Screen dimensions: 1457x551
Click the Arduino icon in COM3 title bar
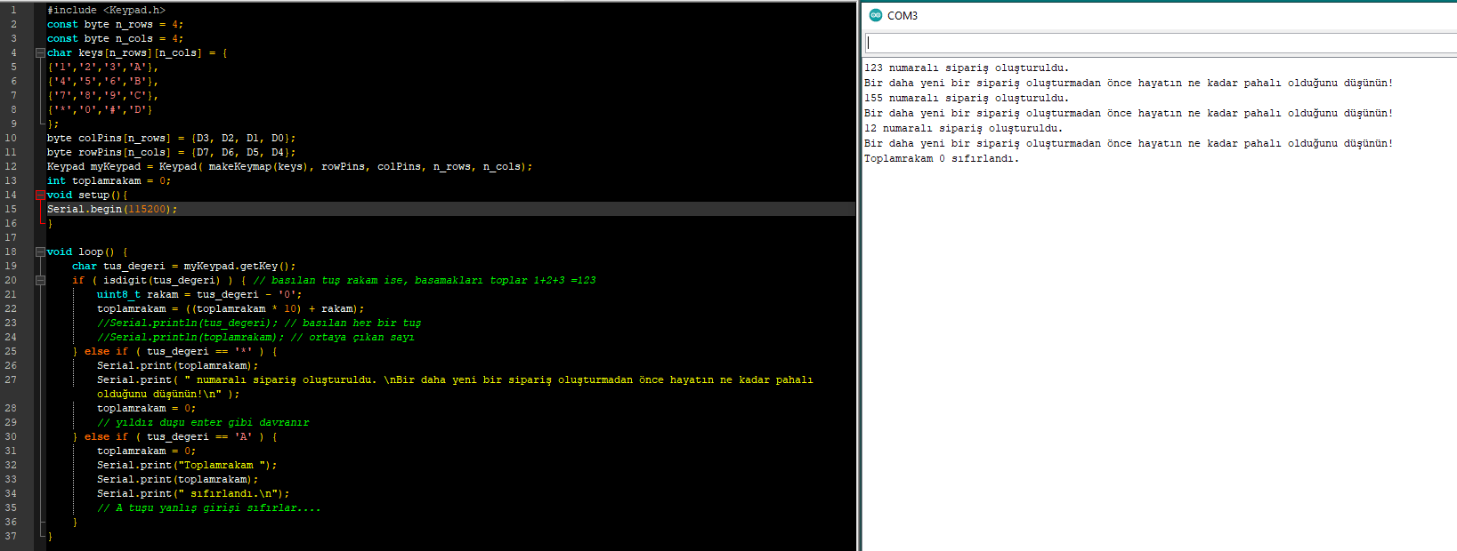point(875,15)
